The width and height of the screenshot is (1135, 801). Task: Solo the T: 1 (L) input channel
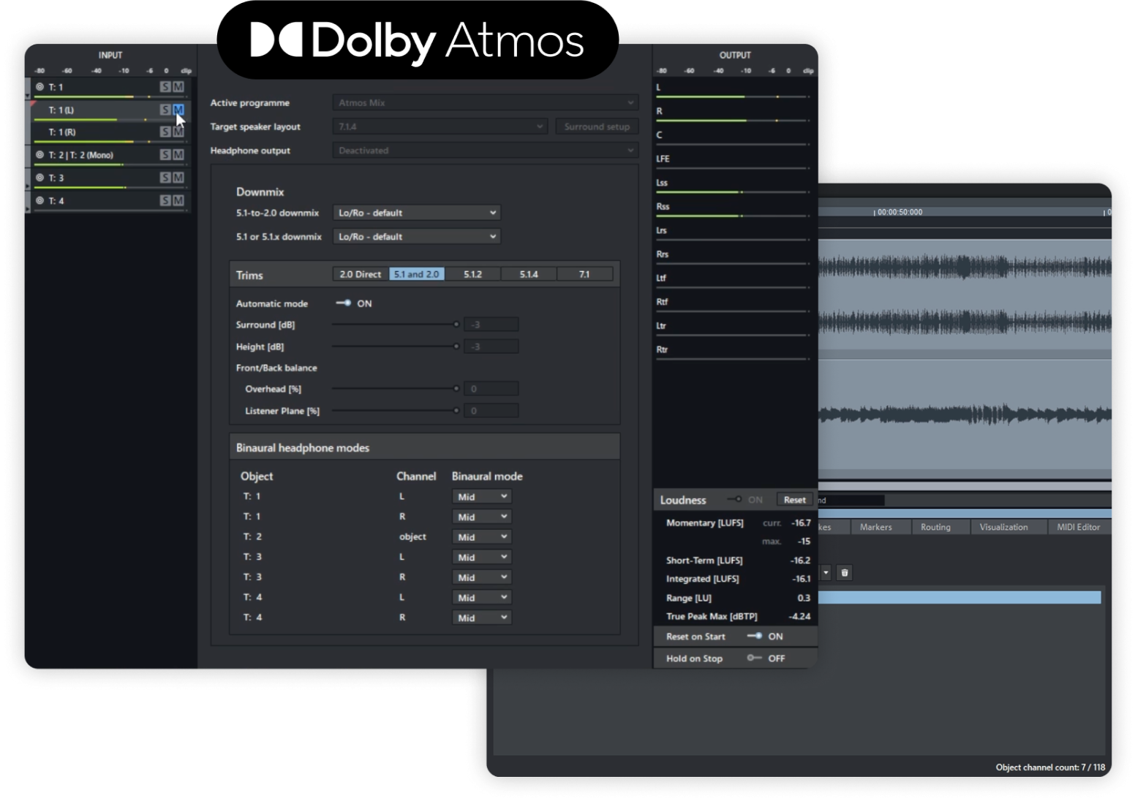[165, 110]
